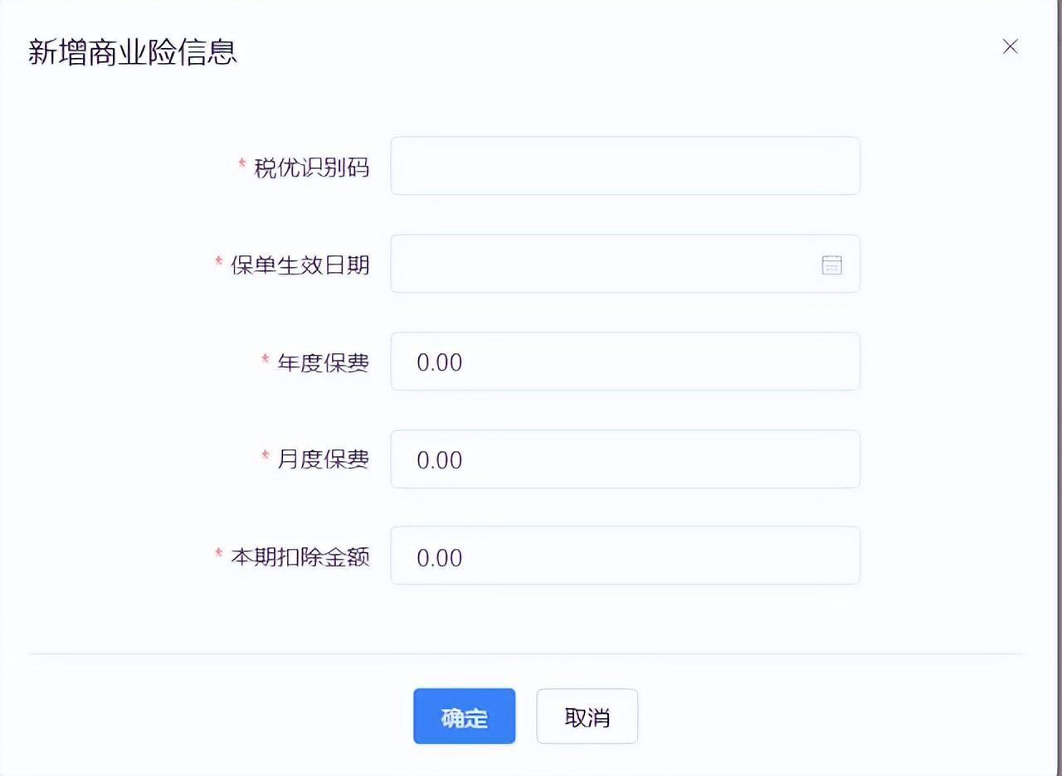
Task: Click the X icon to close the dialog
Action: [x=1011, y=46]
